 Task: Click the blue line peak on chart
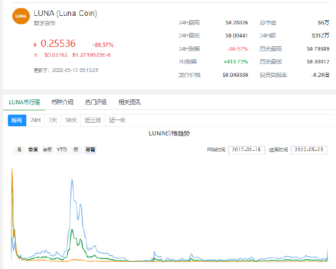coord(72,180)
